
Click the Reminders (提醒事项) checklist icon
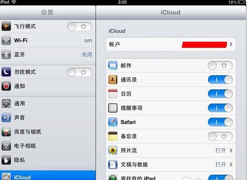point(113,108)
